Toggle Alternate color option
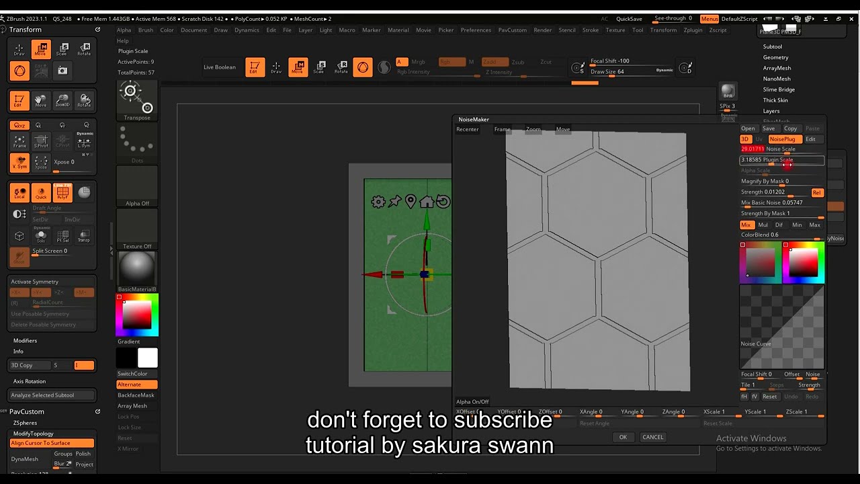The image size is (860, 484). 137,385
